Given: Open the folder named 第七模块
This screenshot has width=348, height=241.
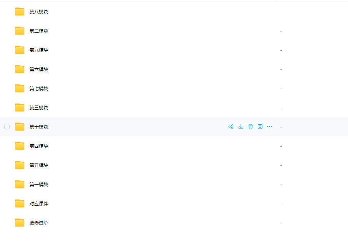Looking at the screenshot, I should [39, 89].
